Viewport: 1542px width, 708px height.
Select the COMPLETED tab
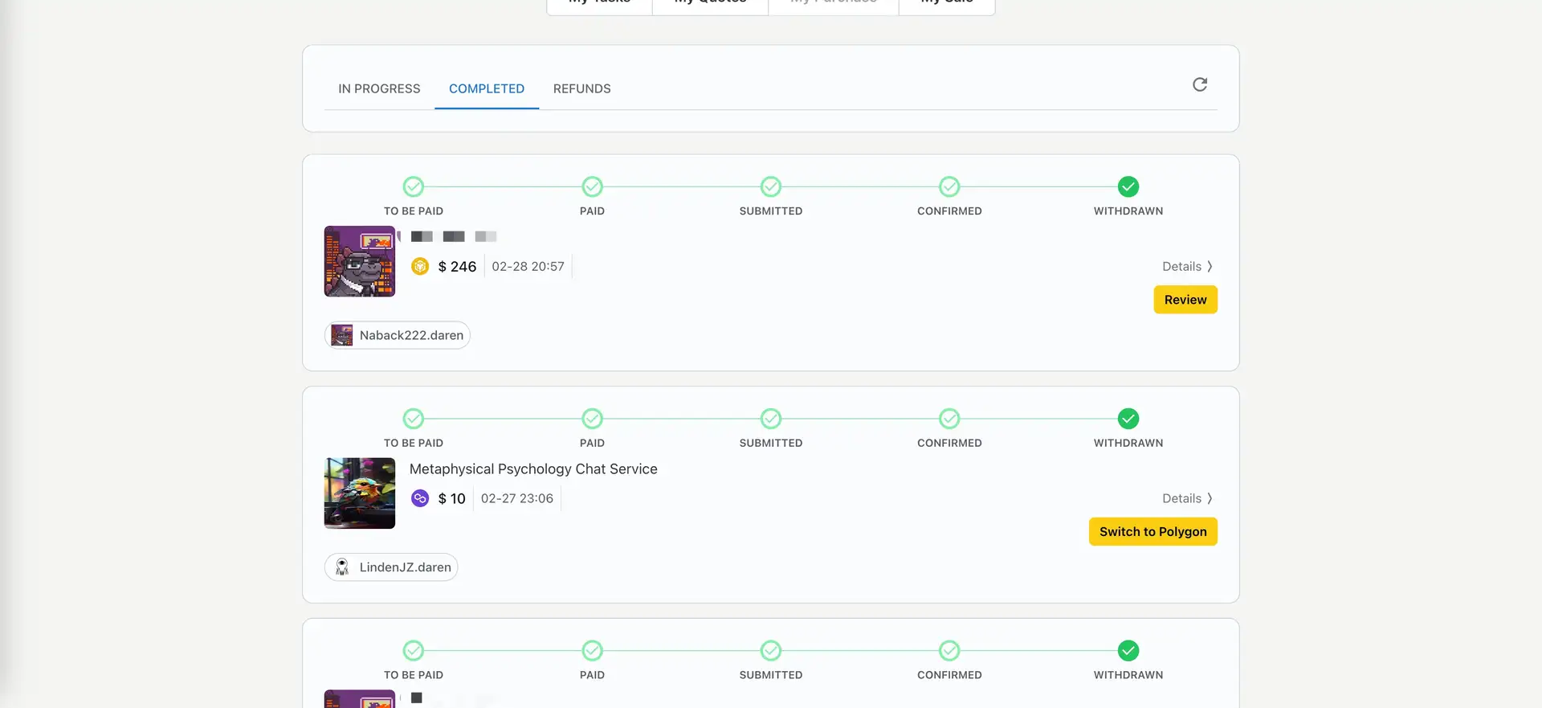(486, 88)
